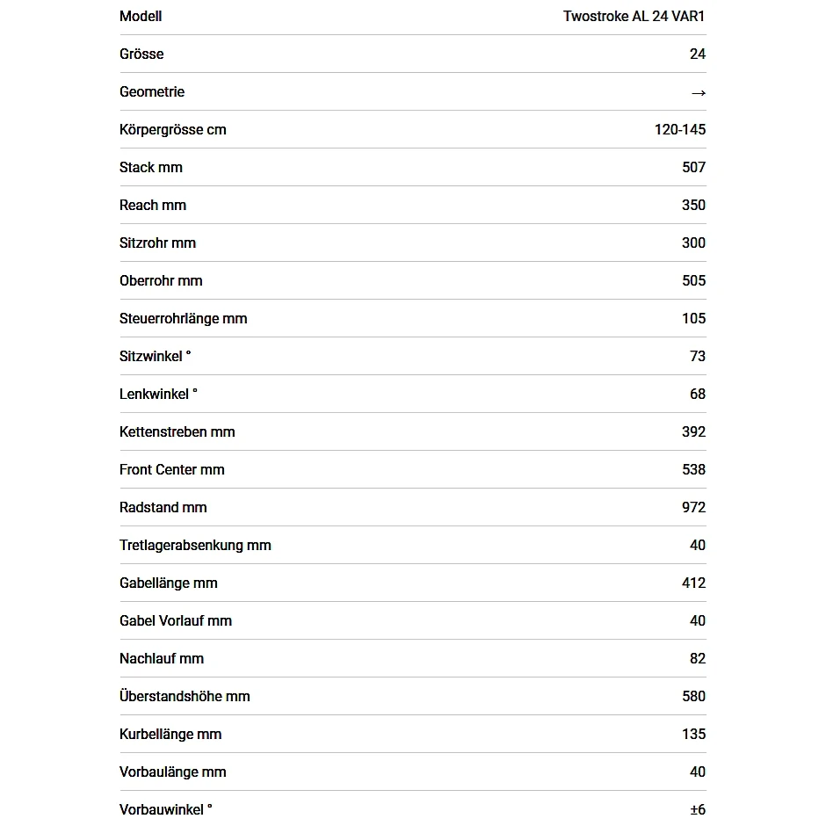The width and height of the screenshot is (826, 826).
Task: Click the 'Modell' row label
Action: point(141,16)
